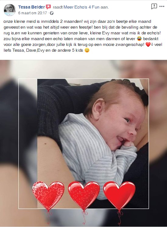
Task: Open the post timestamp 6 maart om 20:17
Action: tap(33, 13)
